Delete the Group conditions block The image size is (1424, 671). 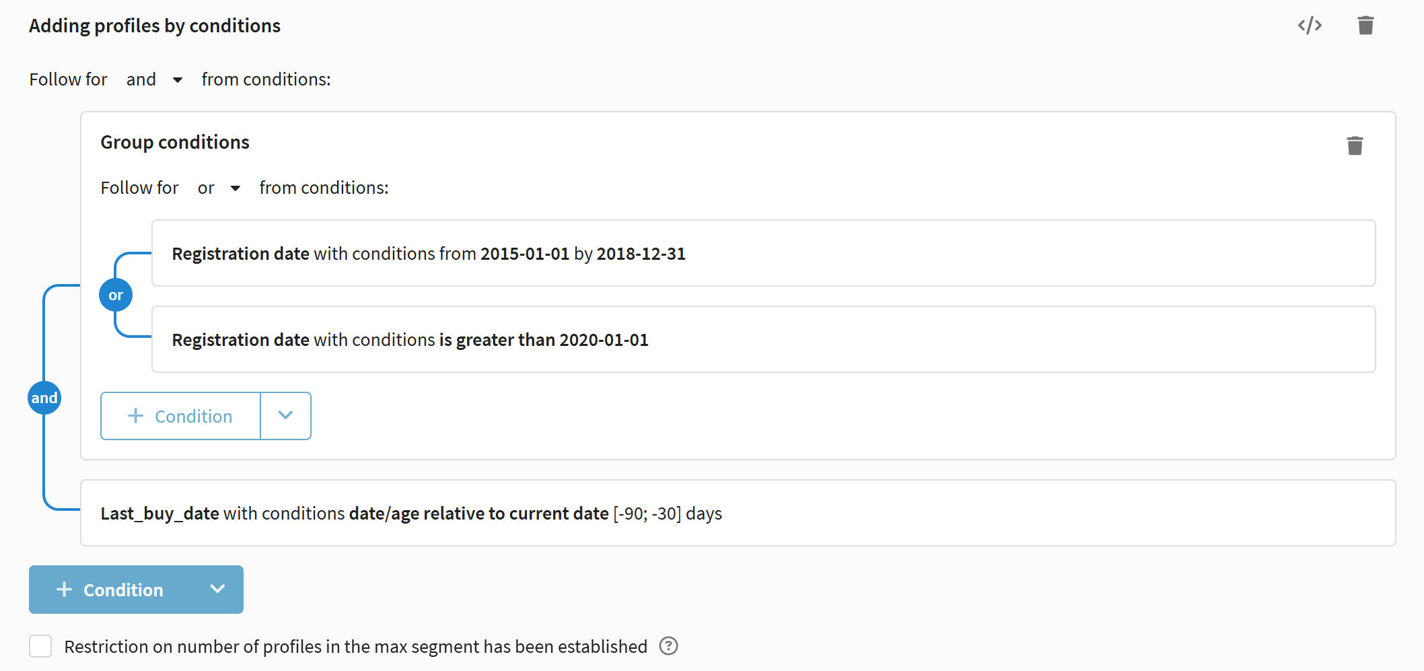coord(1355,145)
